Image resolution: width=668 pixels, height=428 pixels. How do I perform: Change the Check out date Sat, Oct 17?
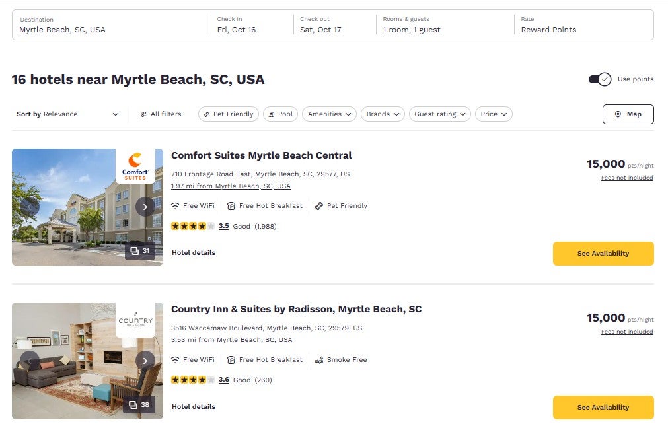335,25
